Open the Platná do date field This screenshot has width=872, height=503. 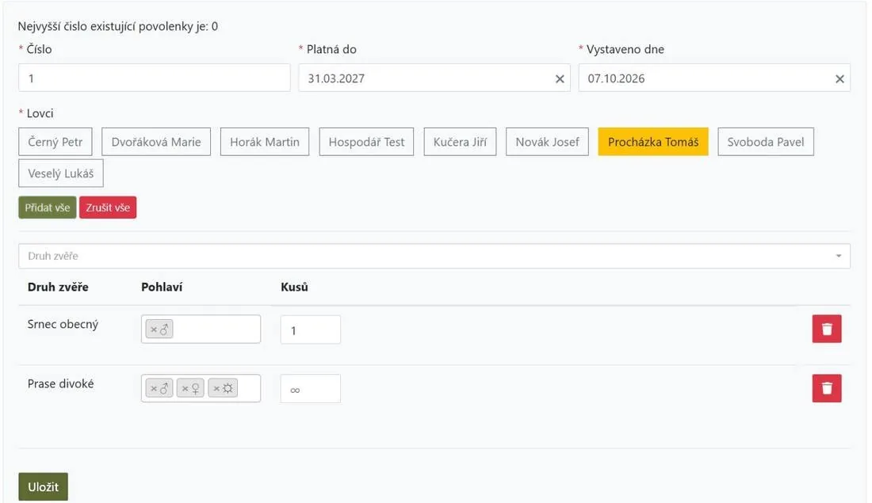click(434, 78)
